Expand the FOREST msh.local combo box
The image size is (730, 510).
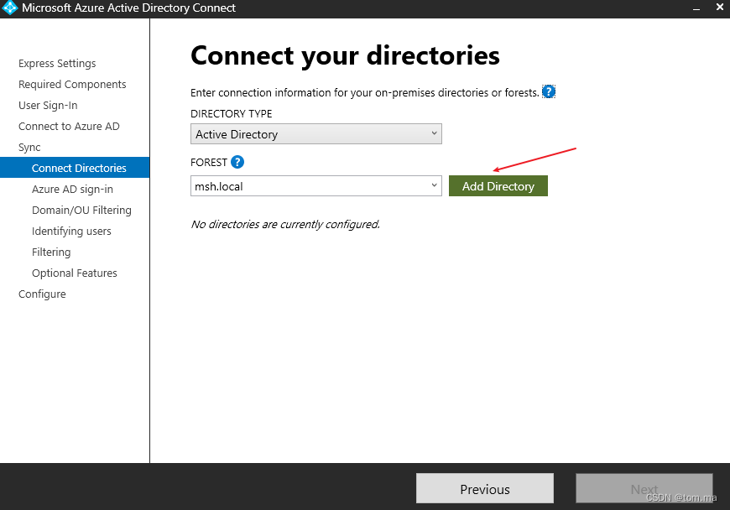(x=316, y=186)
